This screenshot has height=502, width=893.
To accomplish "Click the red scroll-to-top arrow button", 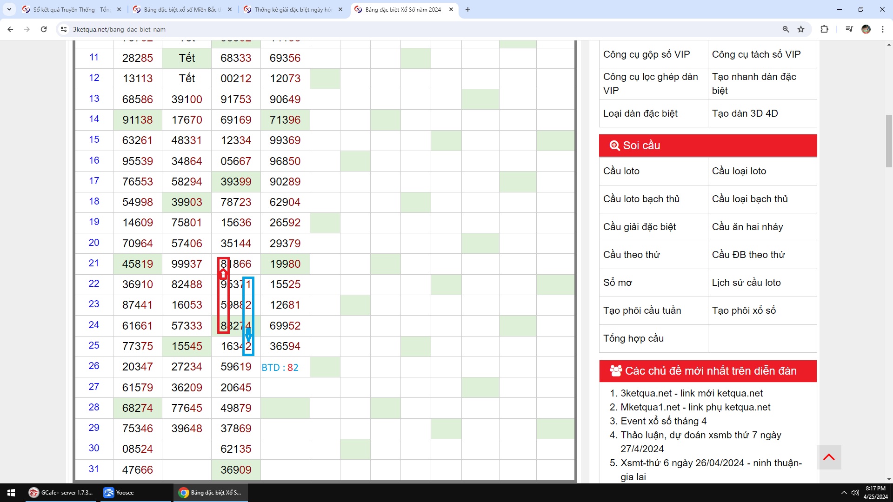I will [829, 457].
